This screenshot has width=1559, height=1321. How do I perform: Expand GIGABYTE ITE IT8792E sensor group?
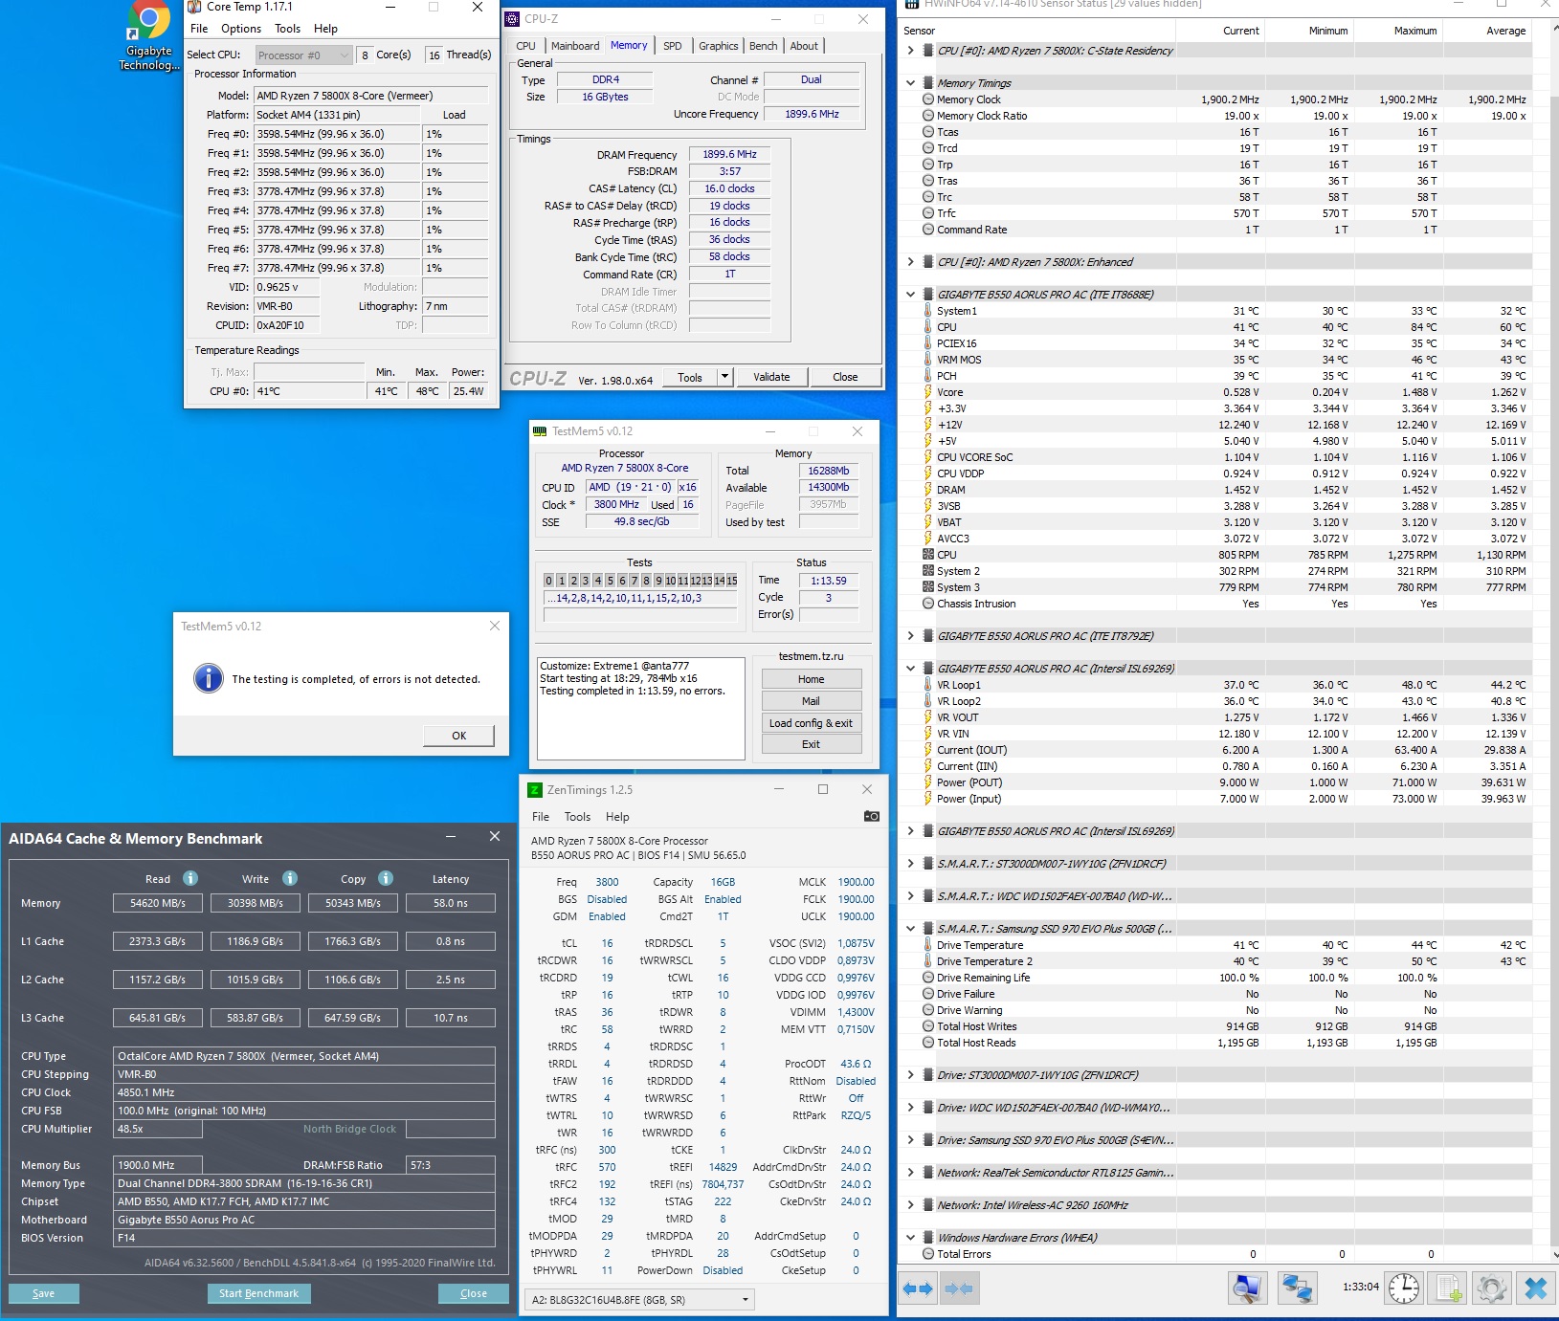[910, 636]
